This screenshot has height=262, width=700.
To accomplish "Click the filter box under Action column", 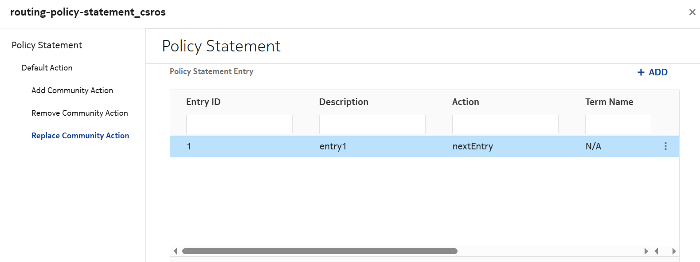I will point(505,125).
